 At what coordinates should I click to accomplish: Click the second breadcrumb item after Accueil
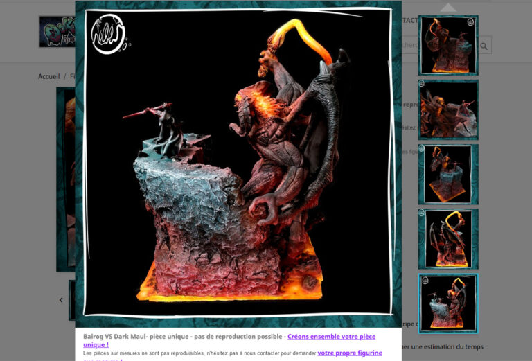[x=72, y=77]
